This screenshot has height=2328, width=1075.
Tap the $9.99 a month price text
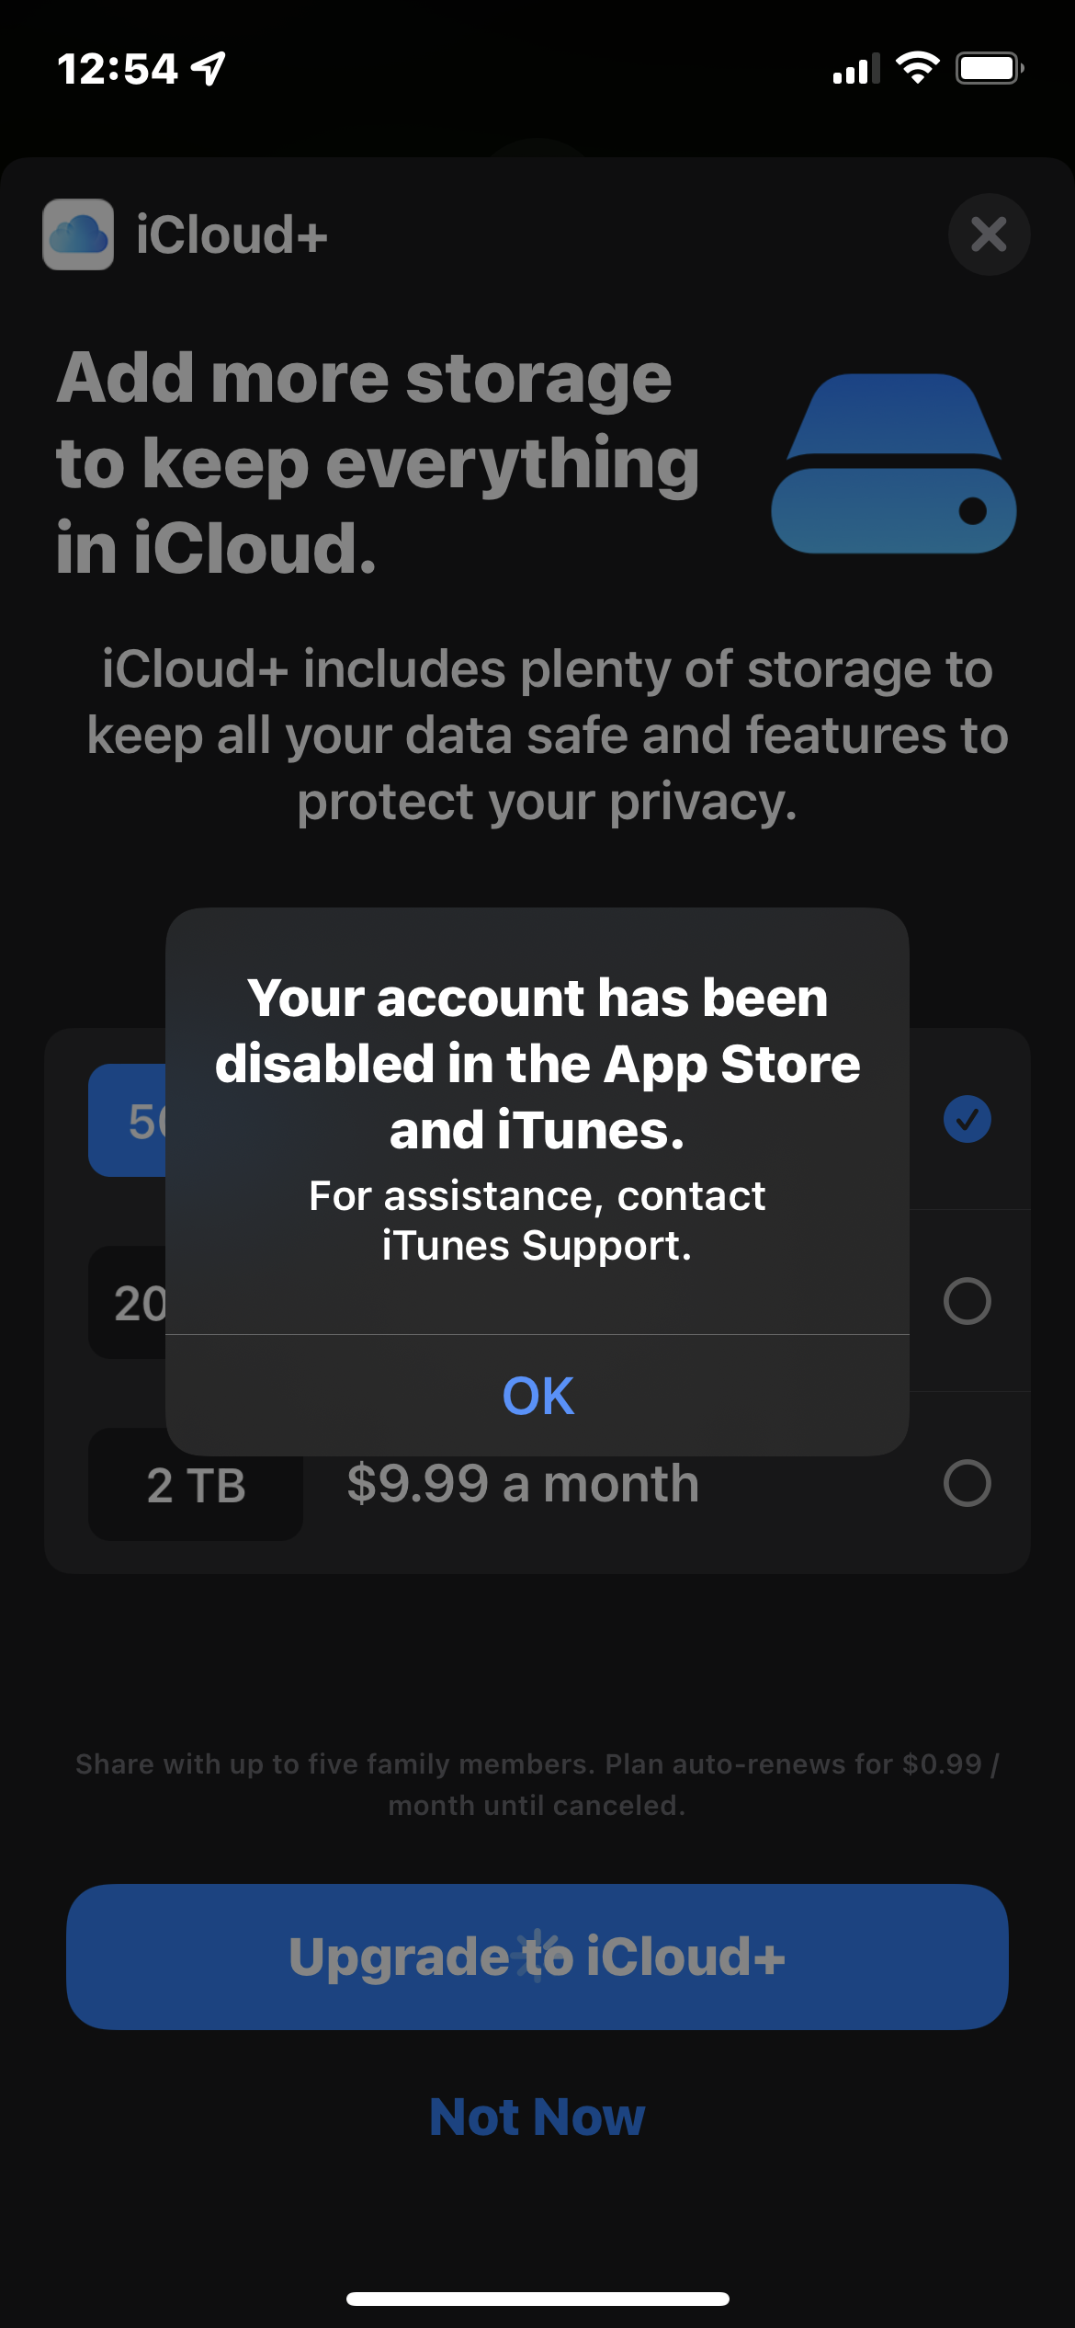(523, 1483)
